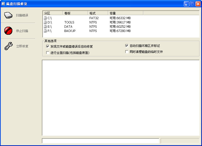The width and height of the screenshot is (202, 146).
Task: Click the 容量 column header
Action: coord(125,13)
